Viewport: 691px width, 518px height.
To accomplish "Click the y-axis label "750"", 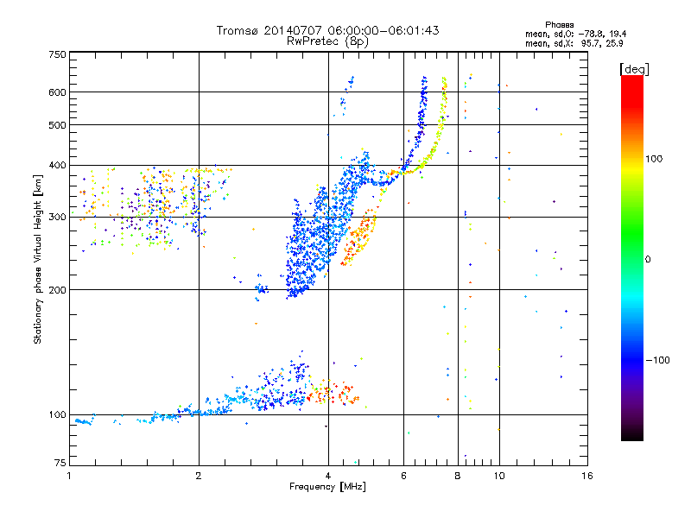I will click(x=57, y=54).
